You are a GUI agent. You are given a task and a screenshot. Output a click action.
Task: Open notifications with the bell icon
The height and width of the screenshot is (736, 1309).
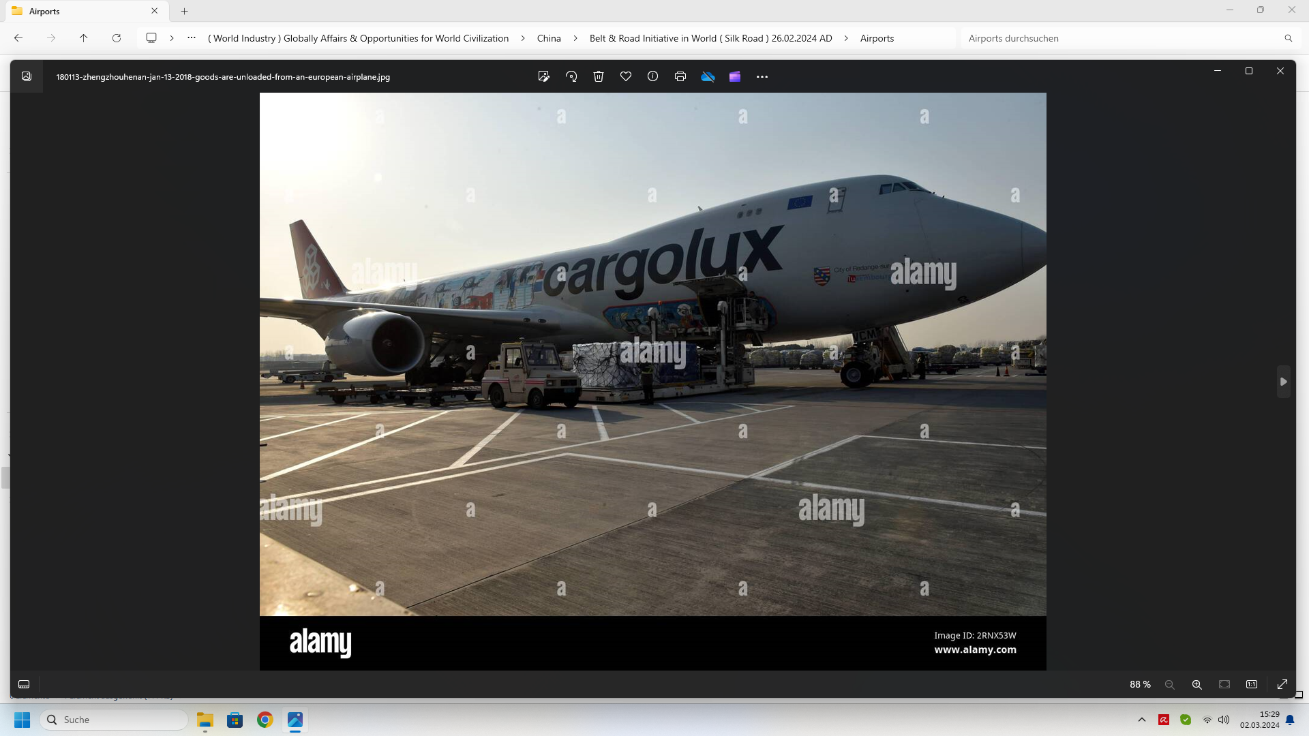click(x=1290, y=720)
